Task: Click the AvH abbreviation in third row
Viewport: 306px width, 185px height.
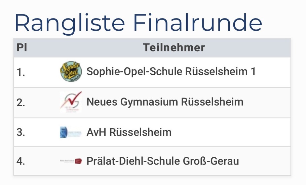Action: click(x=97, y=132)
